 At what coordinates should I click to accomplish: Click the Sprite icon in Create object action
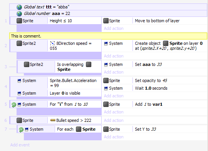(x=165, y=43)
